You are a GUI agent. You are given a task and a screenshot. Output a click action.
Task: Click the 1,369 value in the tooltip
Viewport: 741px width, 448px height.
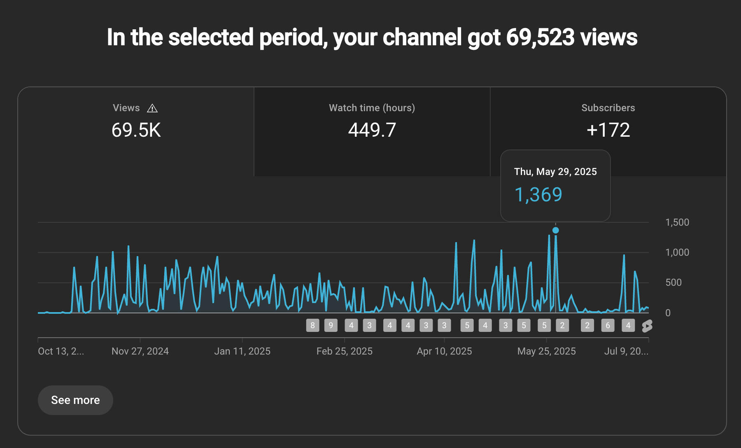click(538, 194)
